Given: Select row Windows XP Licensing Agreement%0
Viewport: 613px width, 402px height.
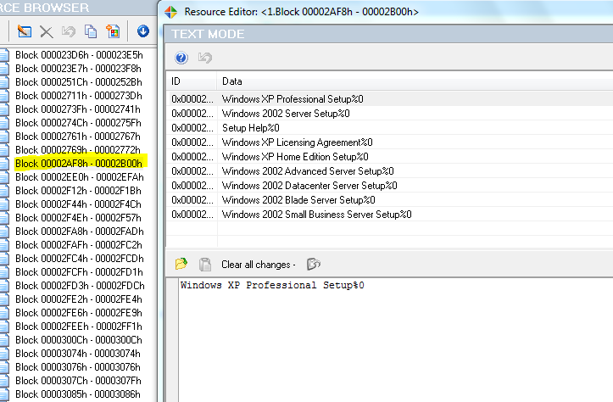Looking at the screenshot, I should (x=390, y=142).
